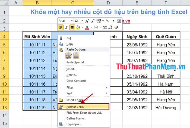The height and width of the screenshot is (128, 190).
Task: Increase font size with the large A
Action: (x=87, y=21)
